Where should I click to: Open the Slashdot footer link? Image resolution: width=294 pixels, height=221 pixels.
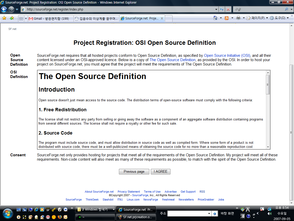[x=108, y=200]
